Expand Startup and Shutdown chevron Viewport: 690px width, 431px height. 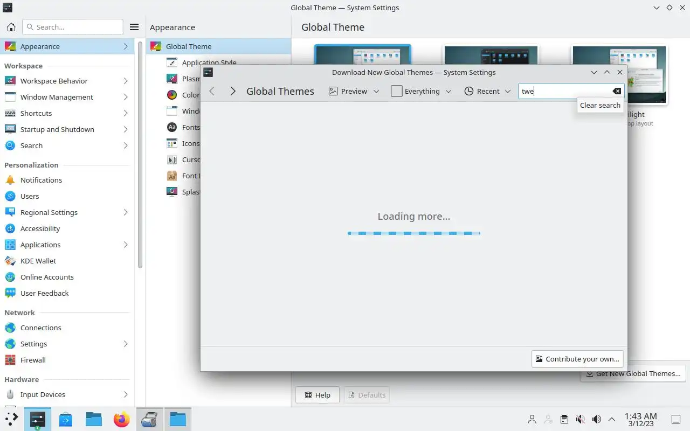(126, 129)
